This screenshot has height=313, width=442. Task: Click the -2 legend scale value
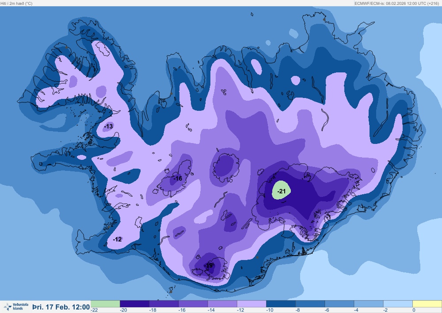click(386, 310)
